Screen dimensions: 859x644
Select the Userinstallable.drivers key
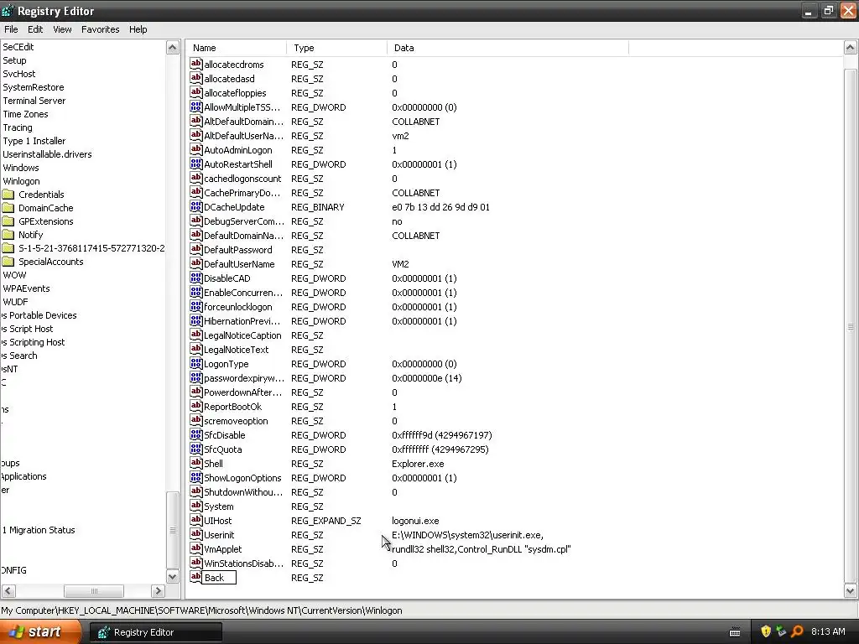click(47, 154)
